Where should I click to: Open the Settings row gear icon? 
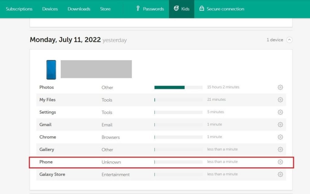point(280,112)
